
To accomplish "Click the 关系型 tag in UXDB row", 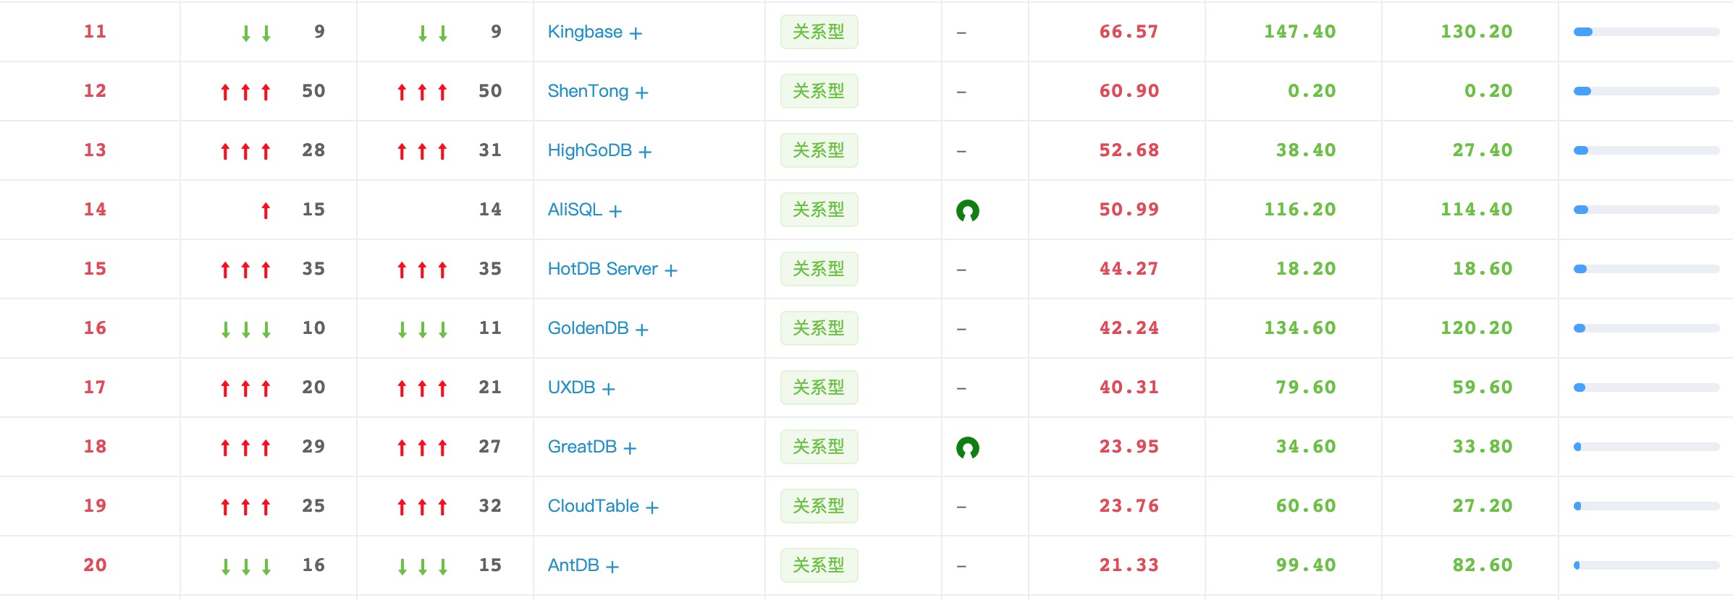I will pos(819,387).
